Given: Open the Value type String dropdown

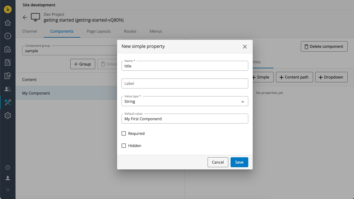Looking at the screenshot, I should (x=185, y=101).
